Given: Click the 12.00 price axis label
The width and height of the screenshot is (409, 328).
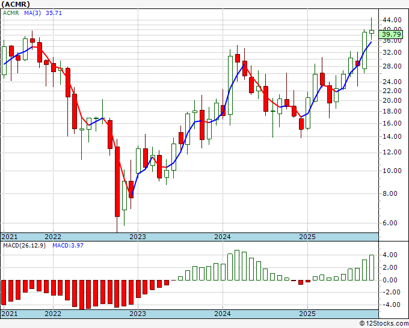Looking at the screenshot, I should point(392,152).
